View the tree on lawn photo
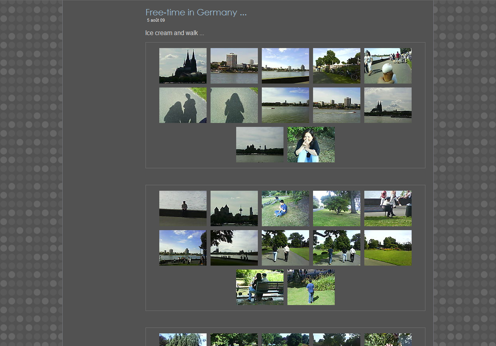The width and height of the screenshot is (496, 346). 336,208
